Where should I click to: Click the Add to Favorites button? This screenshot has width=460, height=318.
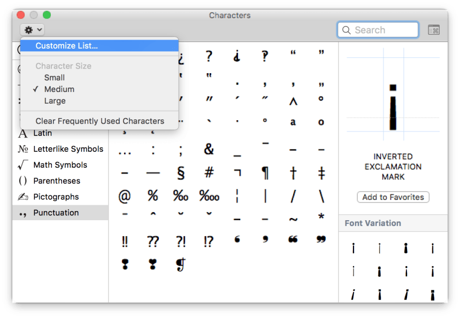[393, 197]
